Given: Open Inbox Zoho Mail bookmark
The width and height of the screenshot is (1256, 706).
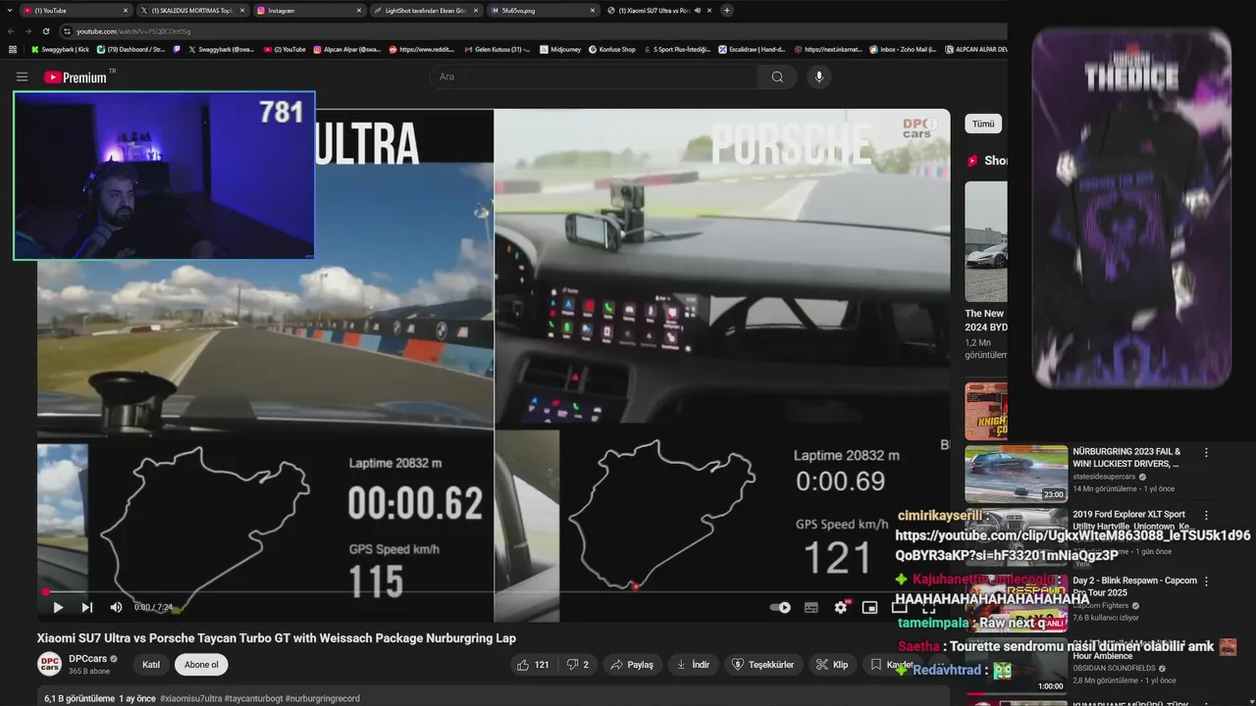Looking at the screenshot, I should tap(903, 49).
